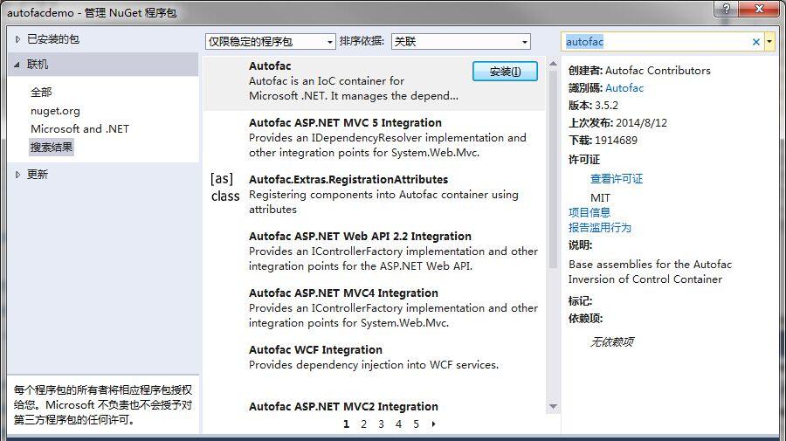Image resolution: width=786 pixels, height=441 pixels.
Task: Click the scrollbar up arrow
Action: tap(553, 64)
